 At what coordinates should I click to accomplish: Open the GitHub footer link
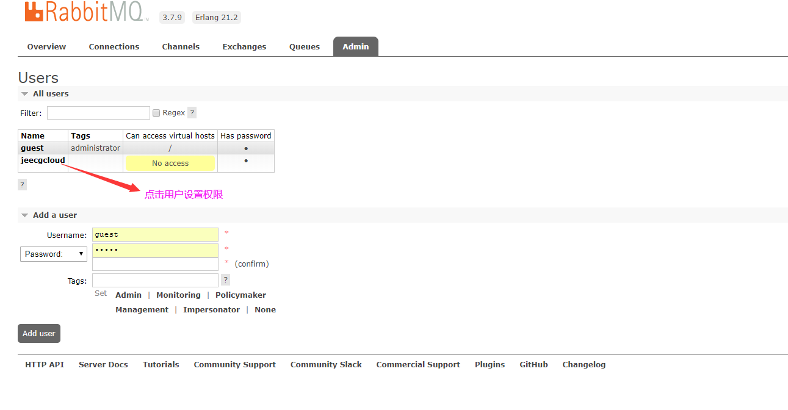click(533, 365)
